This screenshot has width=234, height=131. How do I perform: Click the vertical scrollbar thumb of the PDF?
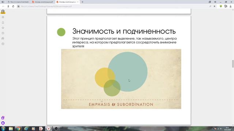(233, 64)
